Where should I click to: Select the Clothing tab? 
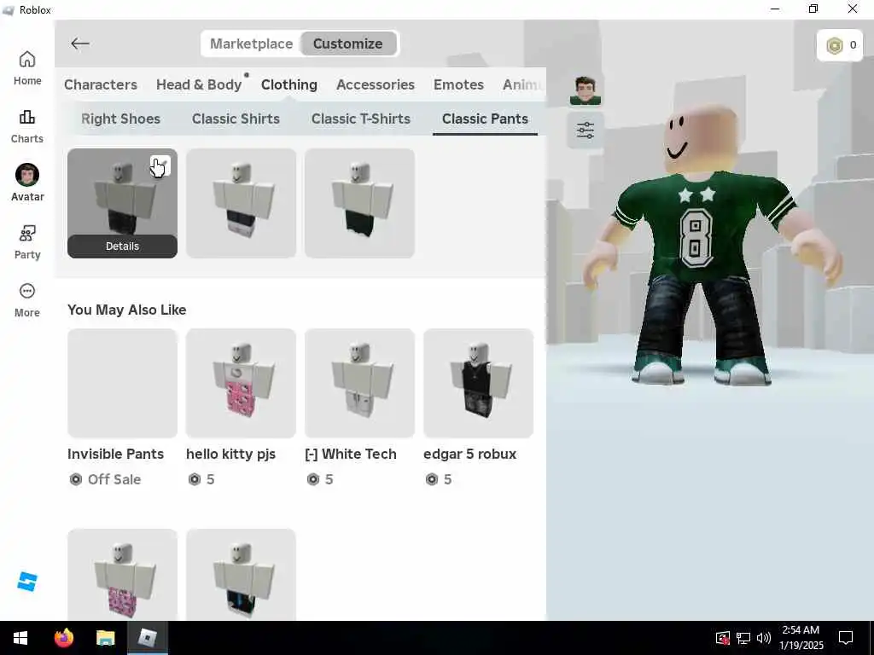coord(288,84)
